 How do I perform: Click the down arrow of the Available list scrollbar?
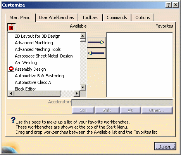point(83,87)
